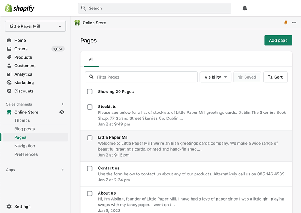Open the three-dot more actions menu
This screenshot has width=301, height=213.
point(294,23)
